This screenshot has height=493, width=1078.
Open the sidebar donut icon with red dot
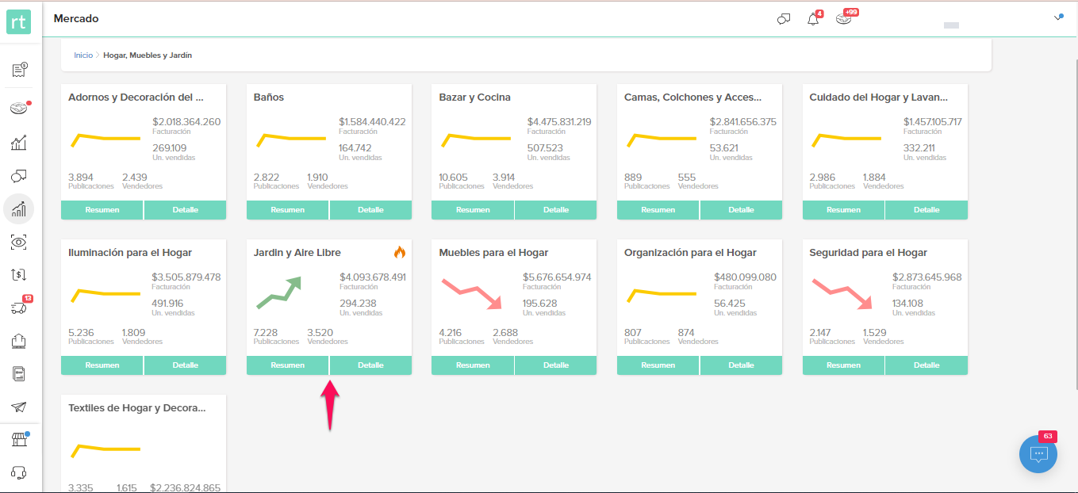coord(19,108)
